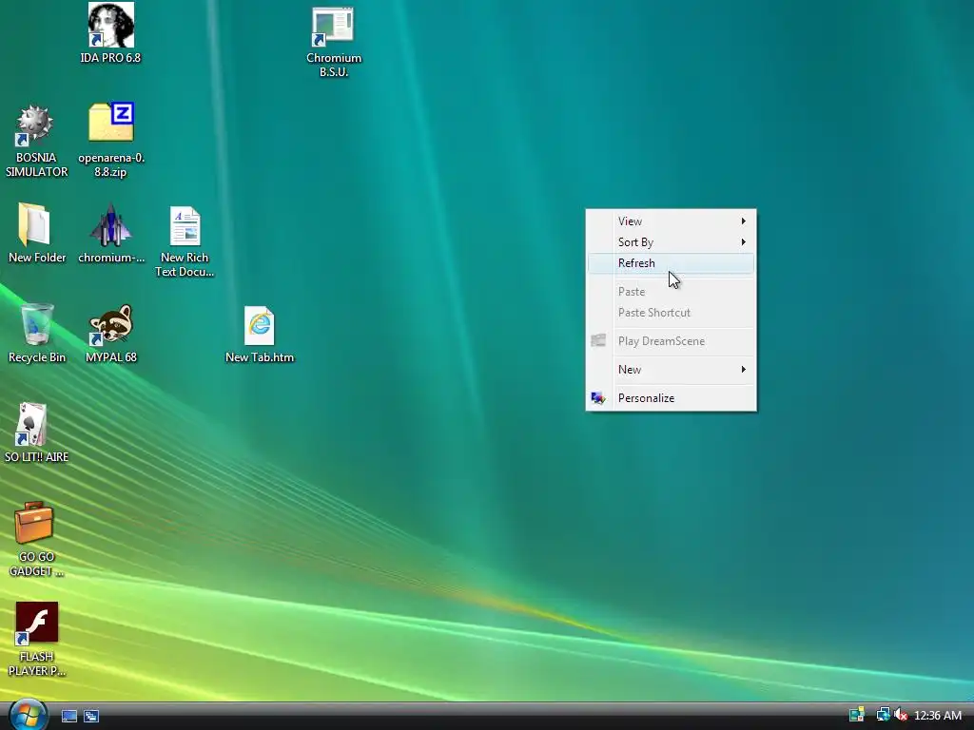974x730 pixels.
Task: Open the Windows Start orb
Action: click(x=28, y=715)
